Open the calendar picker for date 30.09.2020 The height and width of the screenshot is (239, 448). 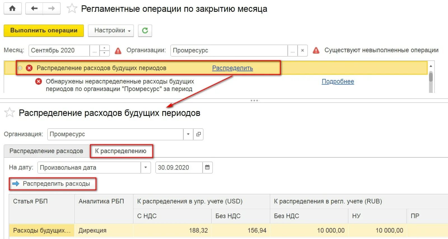click(x=207, y=167)
